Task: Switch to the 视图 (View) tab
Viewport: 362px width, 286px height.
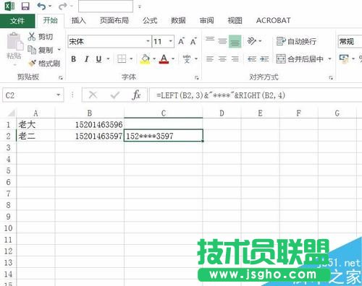Action: coord(235,20)
